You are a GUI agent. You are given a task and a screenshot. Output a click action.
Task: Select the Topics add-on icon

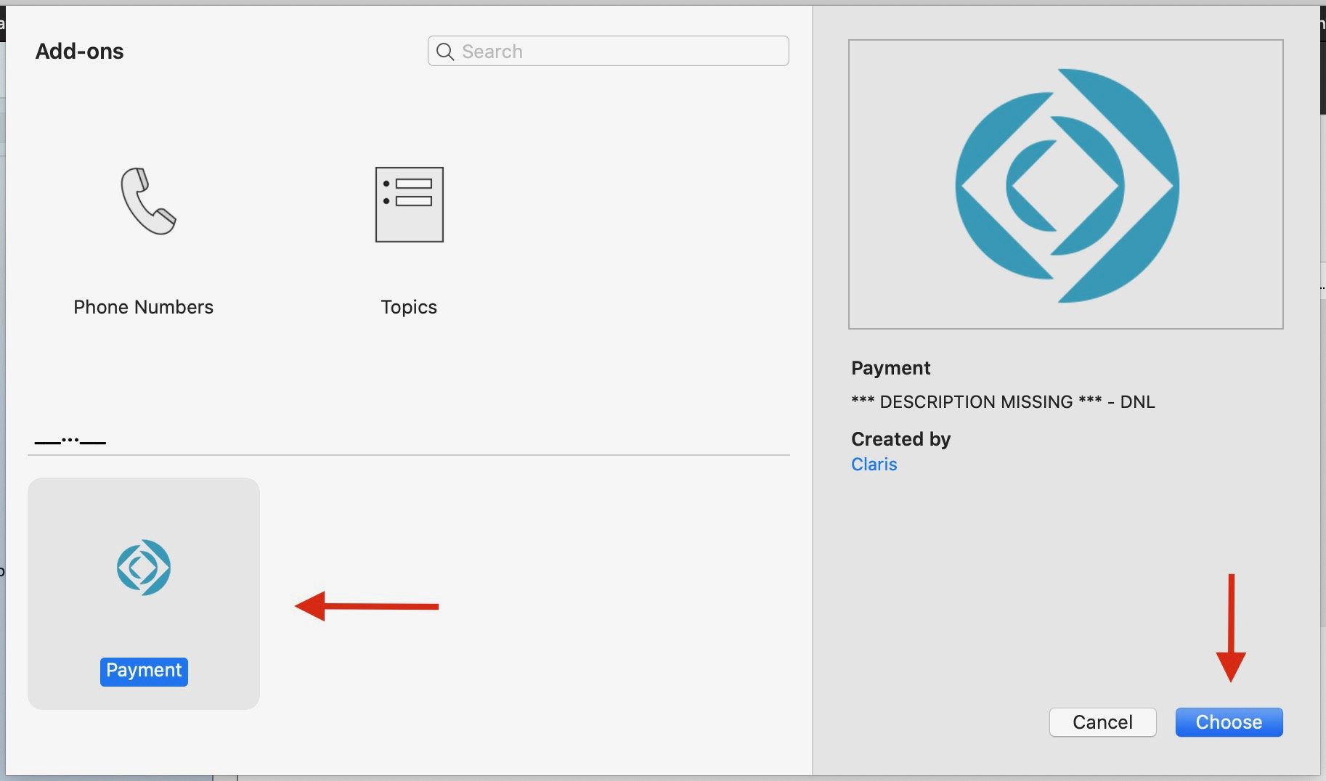point(409,205)
